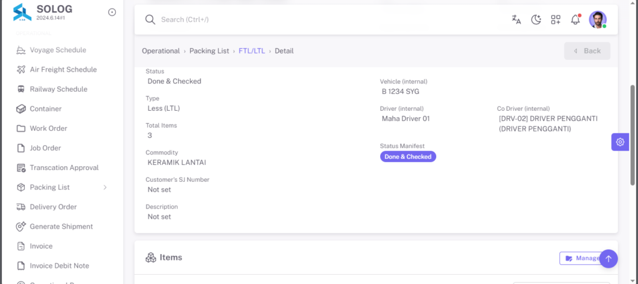The height and width of the screenshot is (284, 638).
Task: Open the language translation icon
Action: click(517, 19)
